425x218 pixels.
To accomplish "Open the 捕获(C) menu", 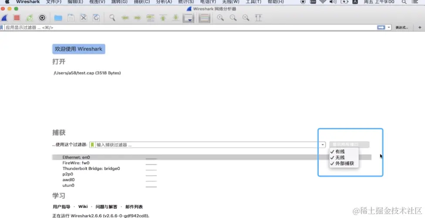I will click(x=142, y=2).
